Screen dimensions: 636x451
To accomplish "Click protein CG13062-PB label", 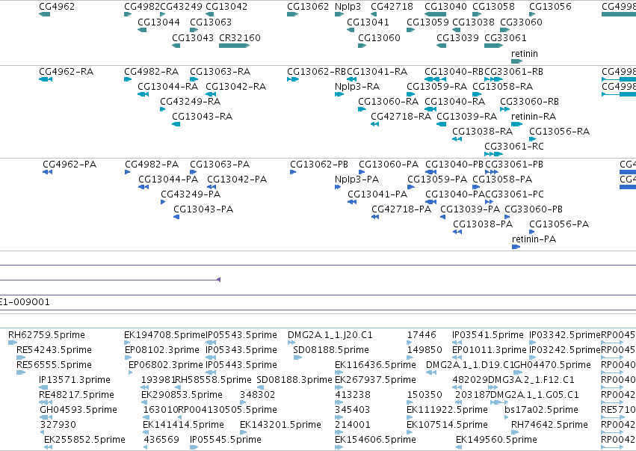I will click(x=319, y=165).
